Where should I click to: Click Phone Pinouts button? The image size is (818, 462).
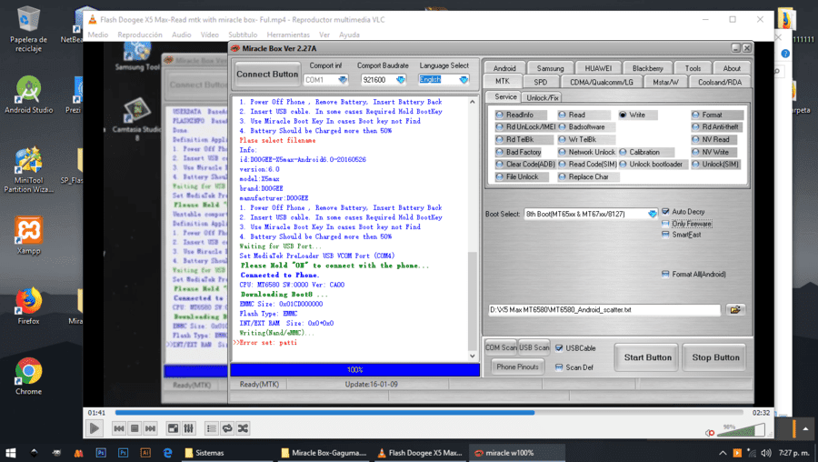click(517, 367)
